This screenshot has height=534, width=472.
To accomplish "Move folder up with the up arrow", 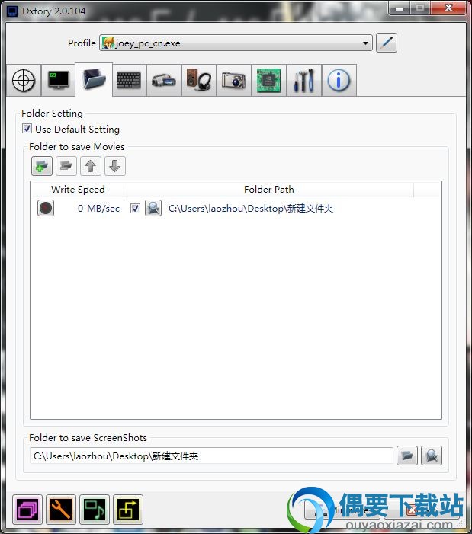I will (x=91, y=166).
